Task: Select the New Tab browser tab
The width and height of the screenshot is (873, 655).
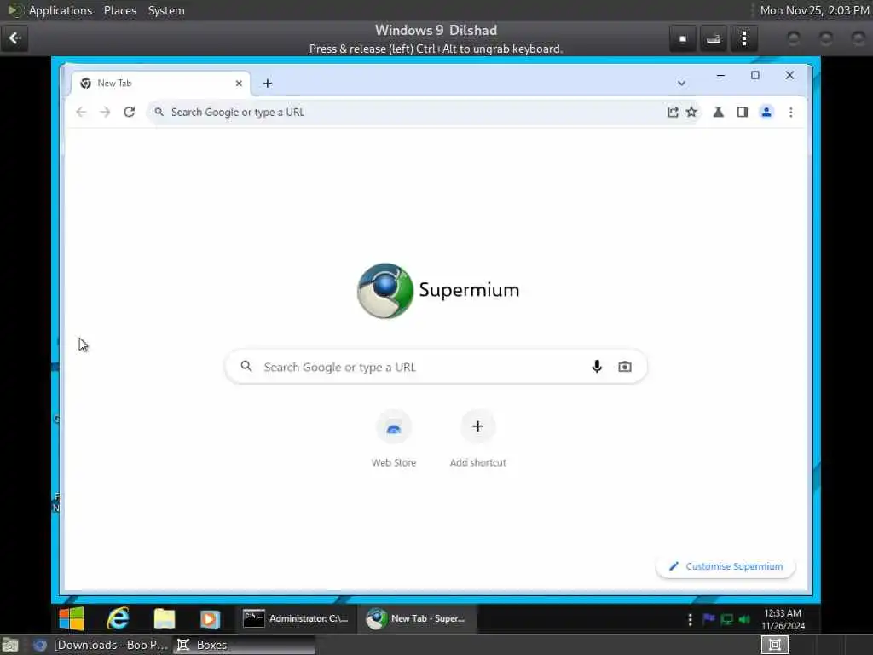Action: pos(161,83)
